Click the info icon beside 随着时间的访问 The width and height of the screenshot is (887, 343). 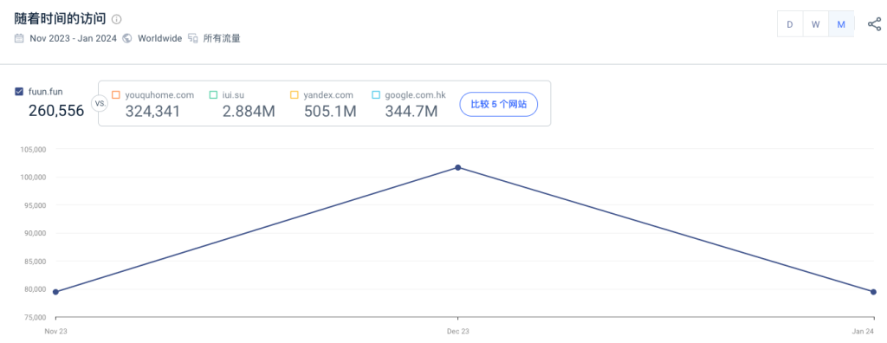coord(117,19)
